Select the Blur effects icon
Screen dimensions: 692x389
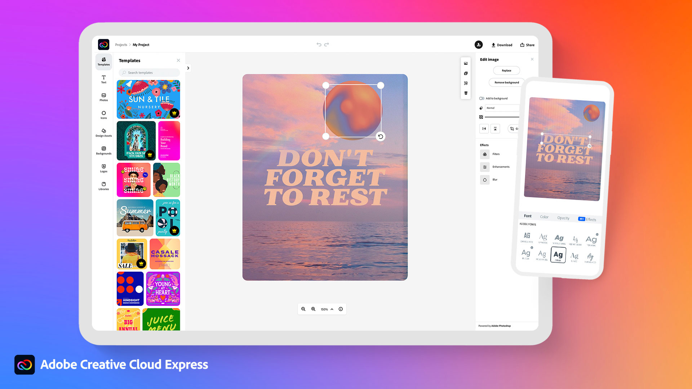pyautogui.click(x=484, y=179)
